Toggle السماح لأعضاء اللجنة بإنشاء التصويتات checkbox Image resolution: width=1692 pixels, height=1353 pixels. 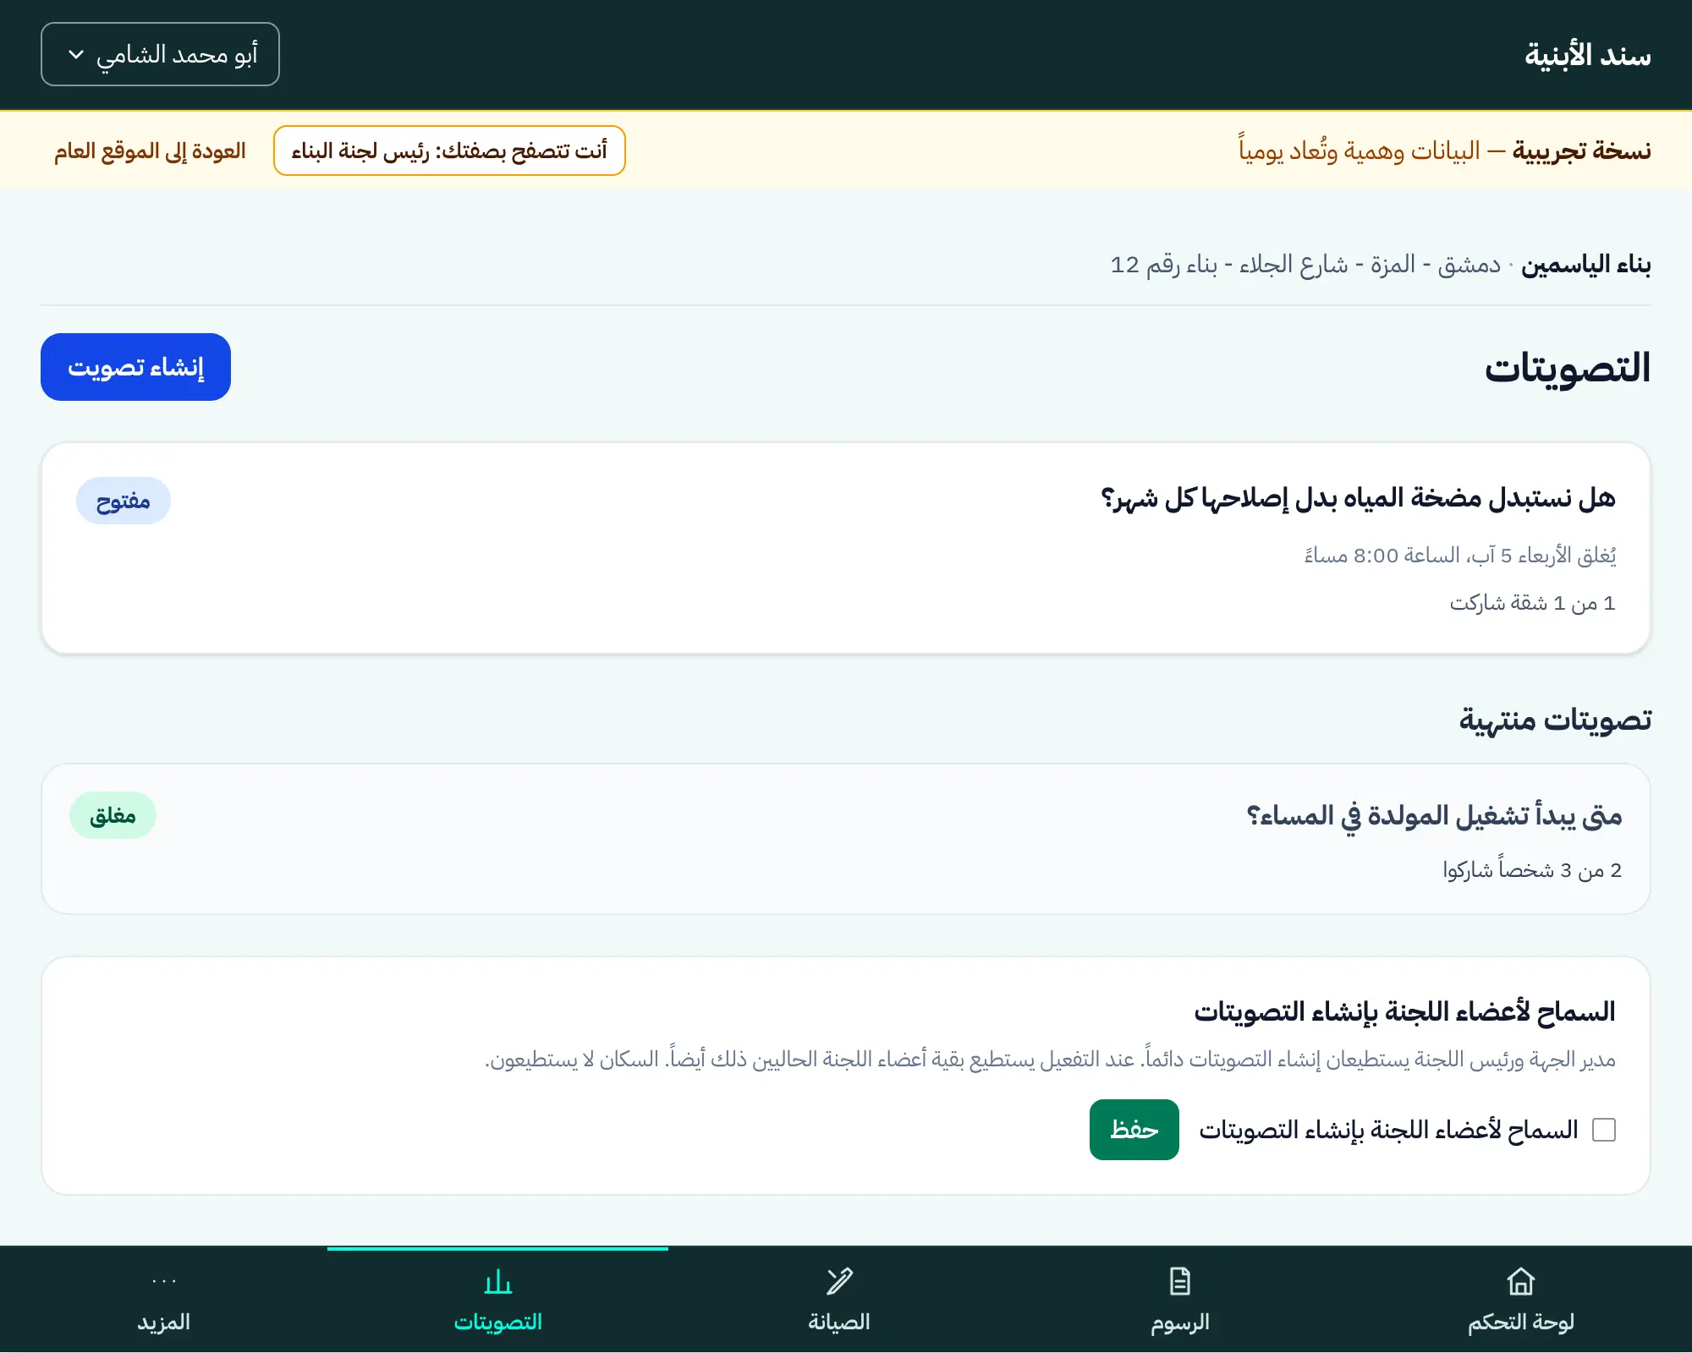coord(1604,1130)
